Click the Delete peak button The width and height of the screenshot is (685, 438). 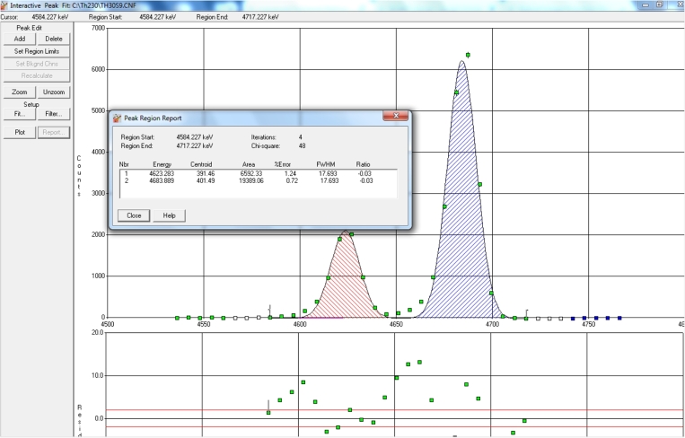[x=54, y=39]
